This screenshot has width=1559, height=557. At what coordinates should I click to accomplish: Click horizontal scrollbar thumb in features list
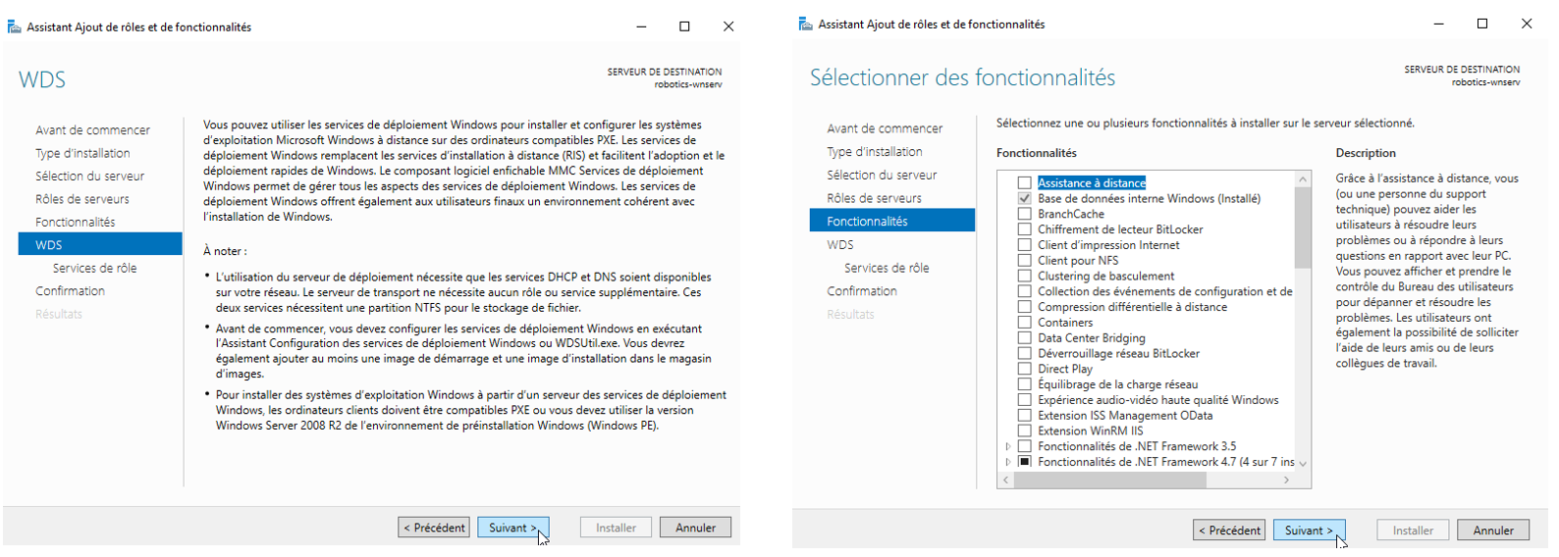point(1109,481)
